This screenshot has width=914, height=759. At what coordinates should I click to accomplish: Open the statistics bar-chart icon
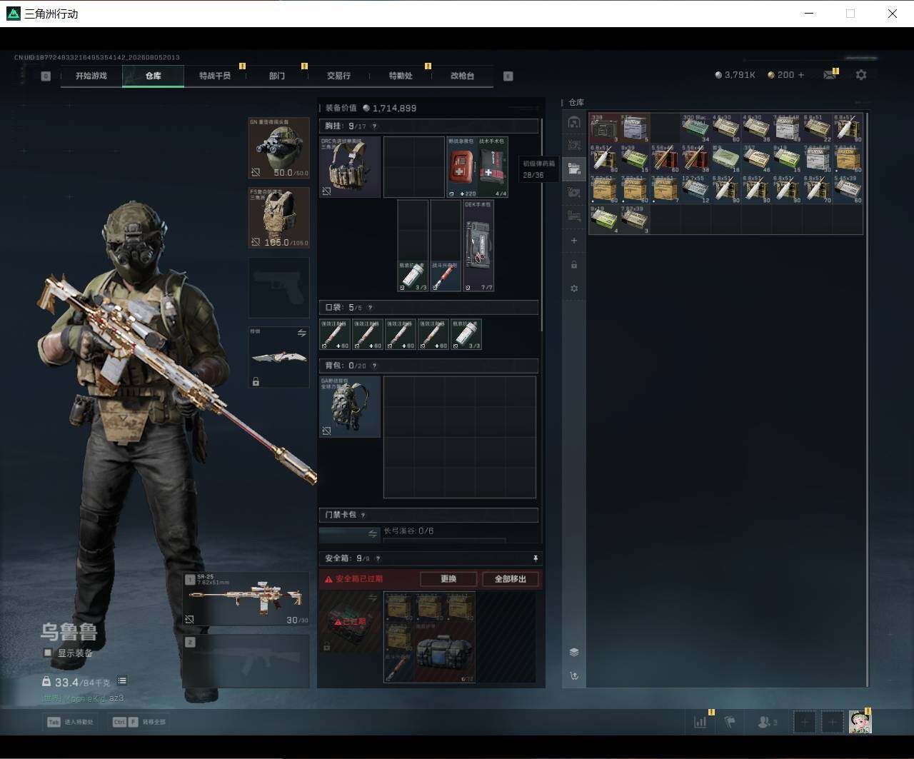(700, 722)
